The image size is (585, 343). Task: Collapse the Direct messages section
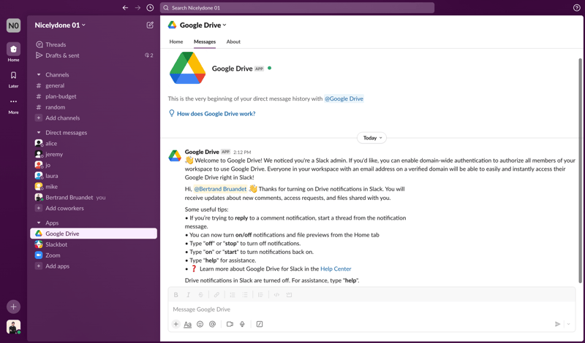[x=39, y=133]
